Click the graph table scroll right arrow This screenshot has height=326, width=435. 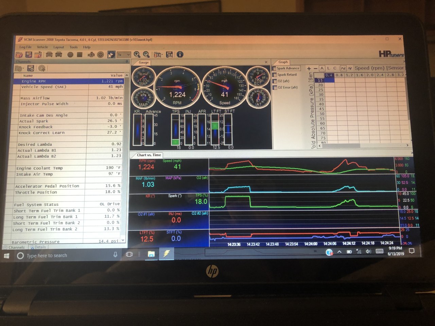pos(407,145)
